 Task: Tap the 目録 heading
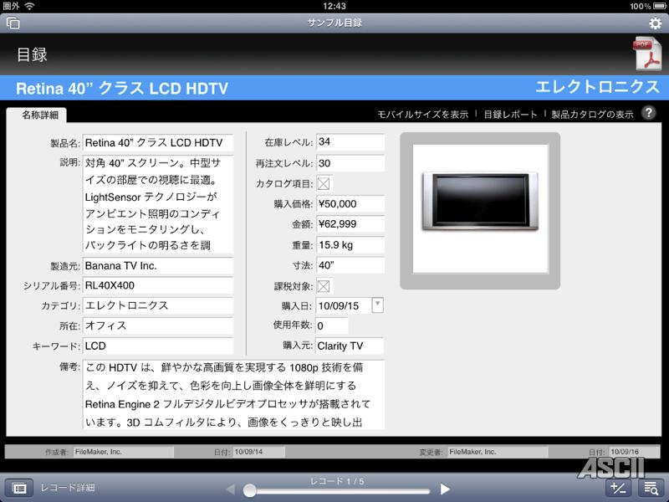click(x=32, y=54)
